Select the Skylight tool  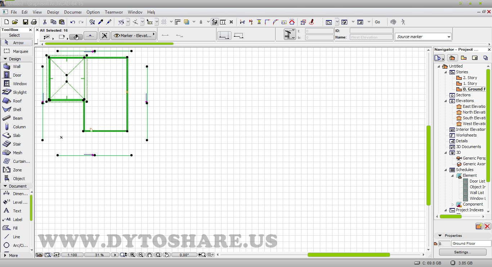coord(17,92)
